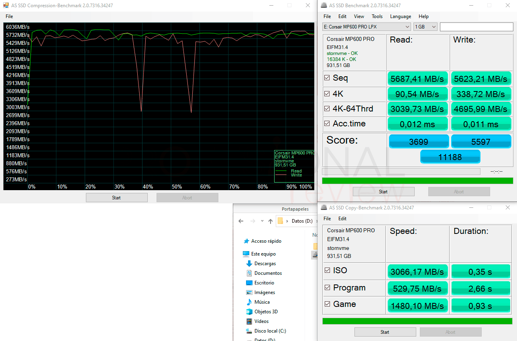This screenshot has width=517, height=341.
Task: Click read score 3699
Action: 419,141
